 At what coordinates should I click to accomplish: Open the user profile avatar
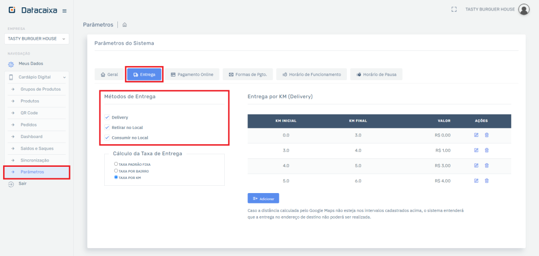(524, 9)
